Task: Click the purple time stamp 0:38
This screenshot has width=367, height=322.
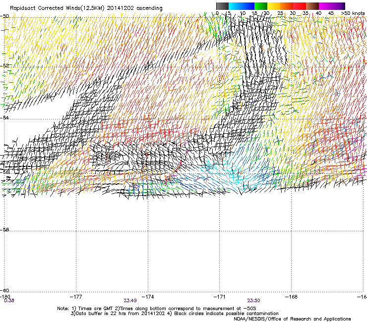Action: tap(9, 301)
